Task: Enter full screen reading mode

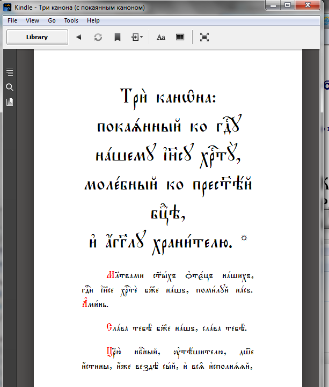Action: click(x=204, y=37)
